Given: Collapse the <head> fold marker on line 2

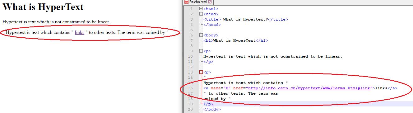Looking at the screenshot, I should tap(201, 14).
